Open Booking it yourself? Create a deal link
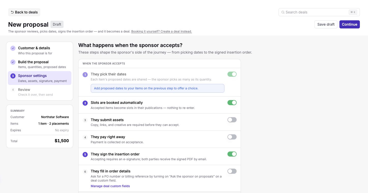Image resolution: width=368 pixels, height=193 pixels. click(x=161, y=31)
